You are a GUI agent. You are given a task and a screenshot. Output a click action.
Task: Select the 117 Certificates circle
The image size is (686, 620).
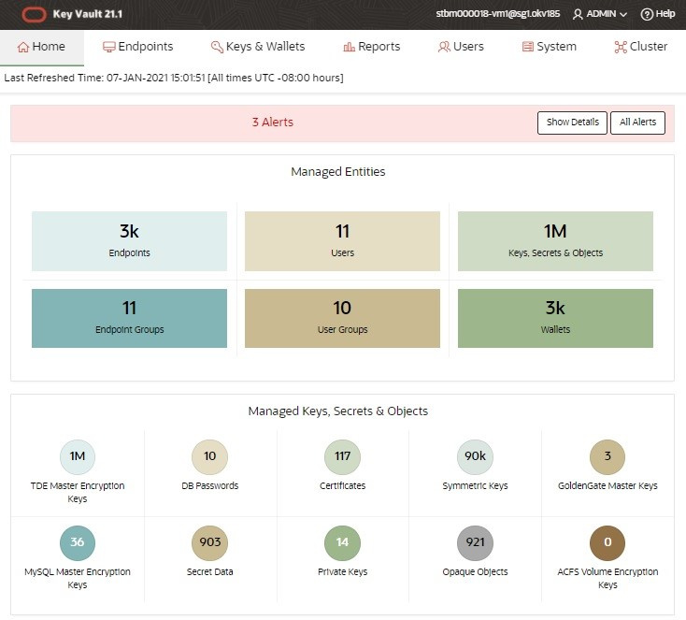pyautogui.click(x=343, y=456)
